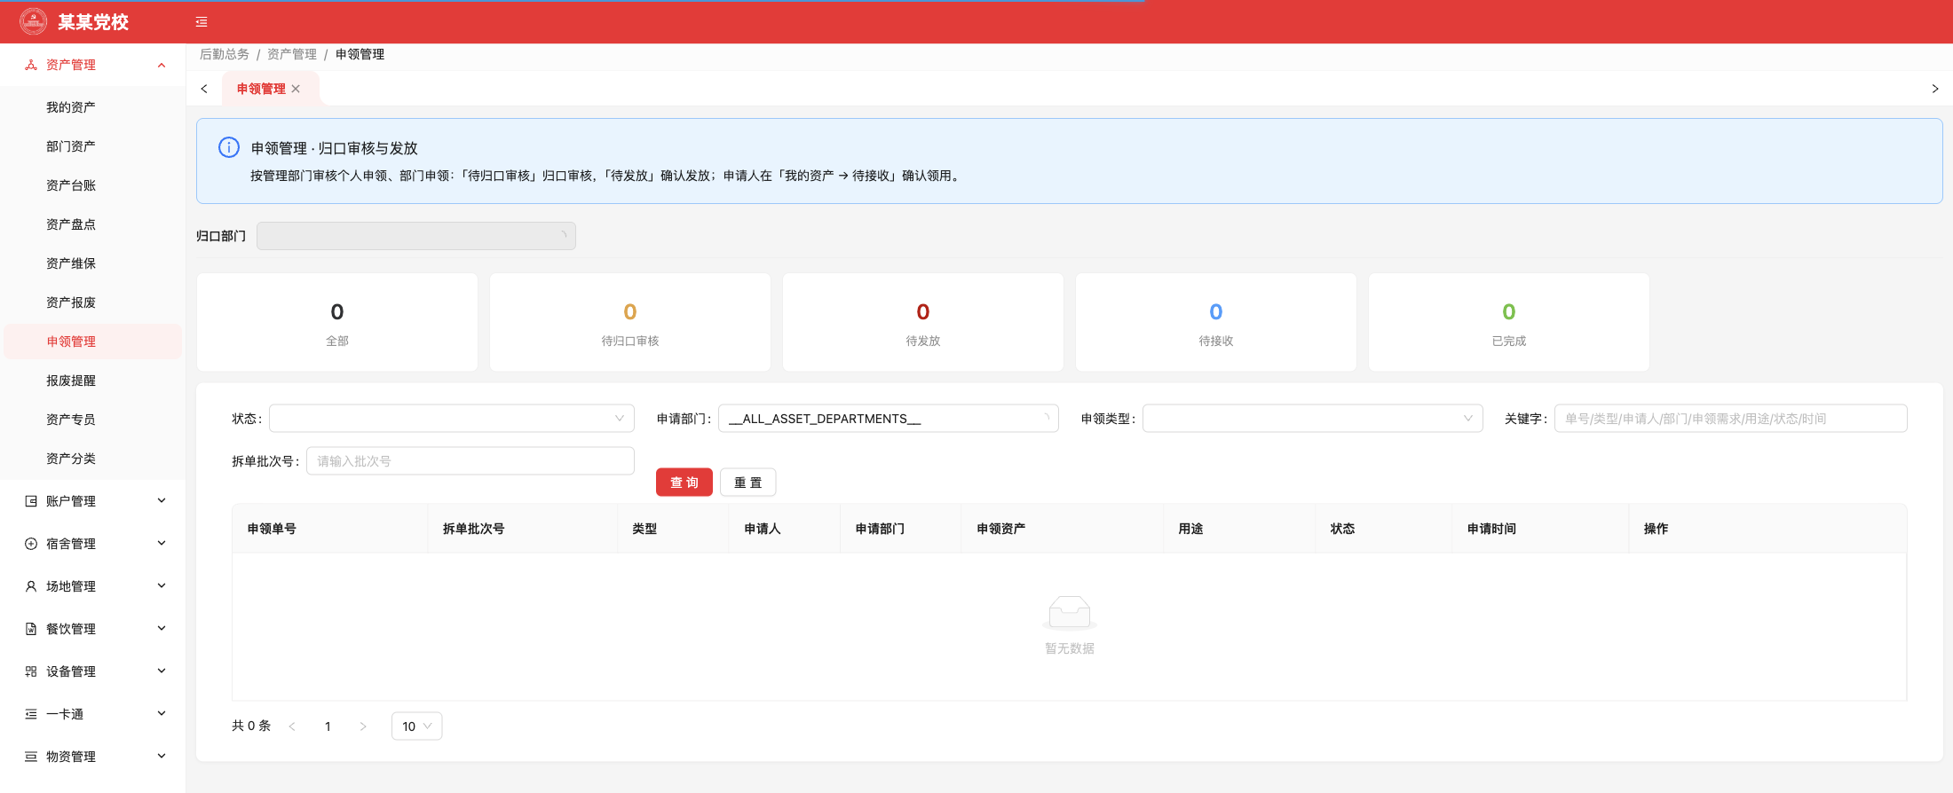Click the 关键字 search field
This screenshot has width=1953, height=793.
click(x=1730, y=419)
